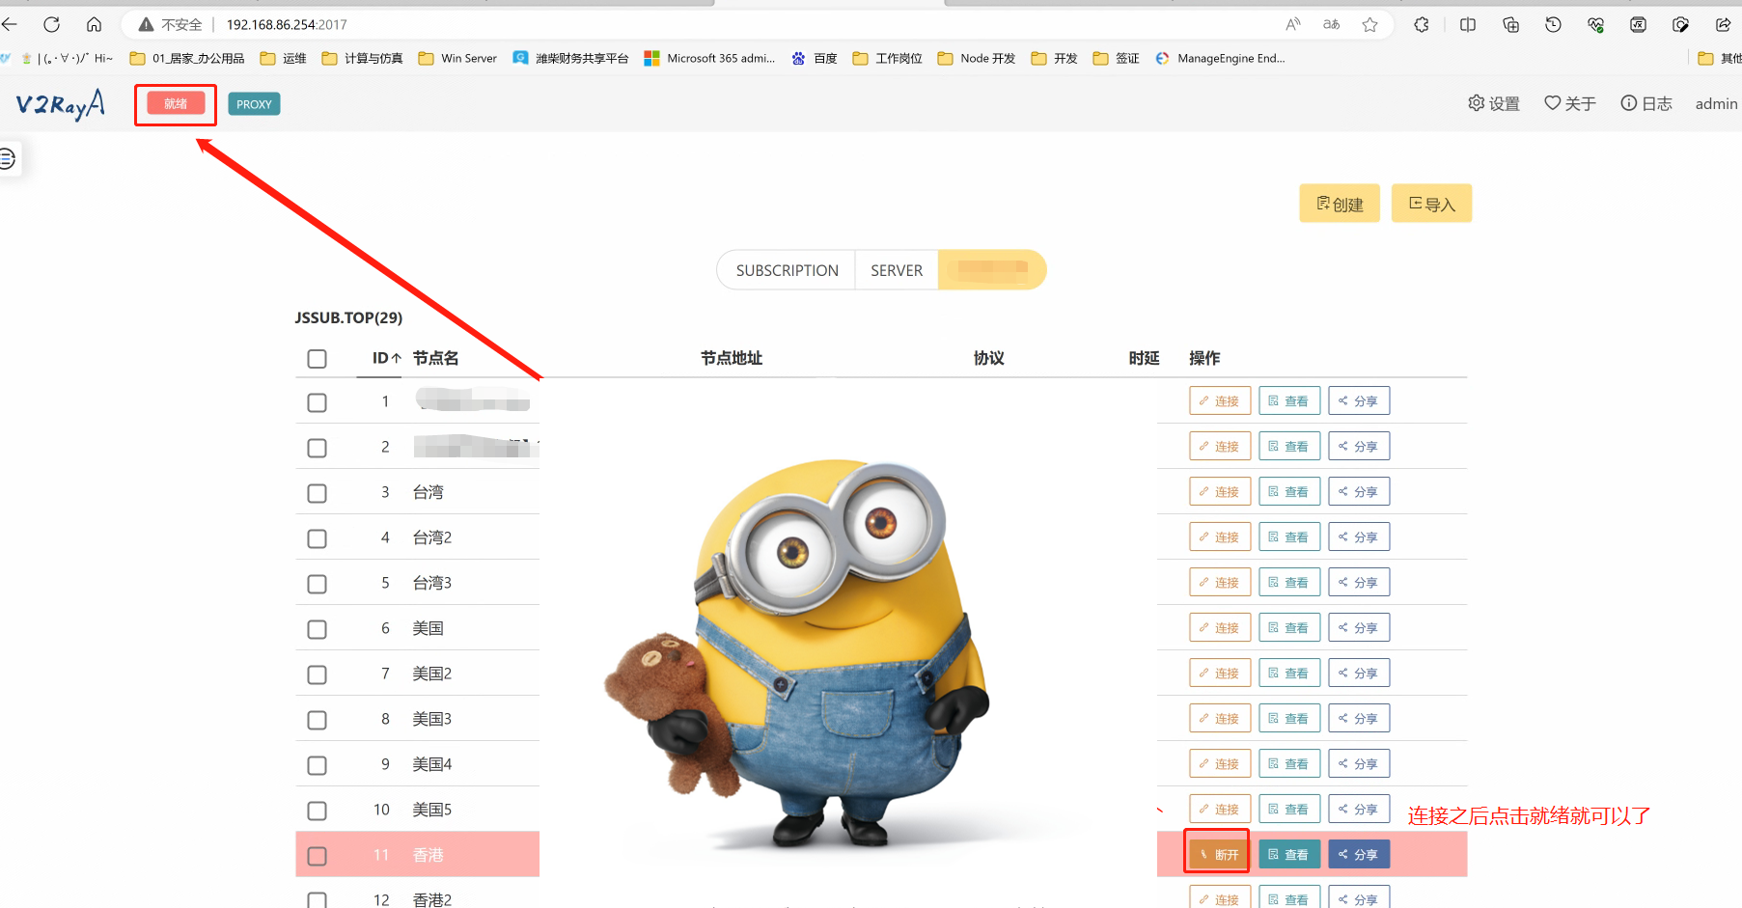View details of connected 香港 node
The height and width of the screenshot is (908, 1742).
tap(1289, 854)
